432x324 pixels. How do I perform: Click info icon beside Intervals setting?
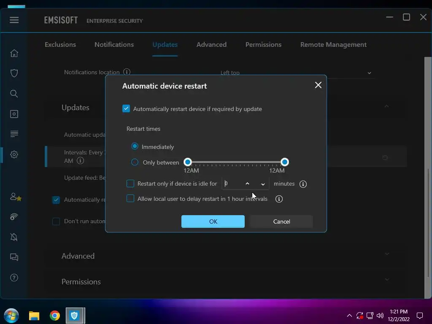[80, 161]
